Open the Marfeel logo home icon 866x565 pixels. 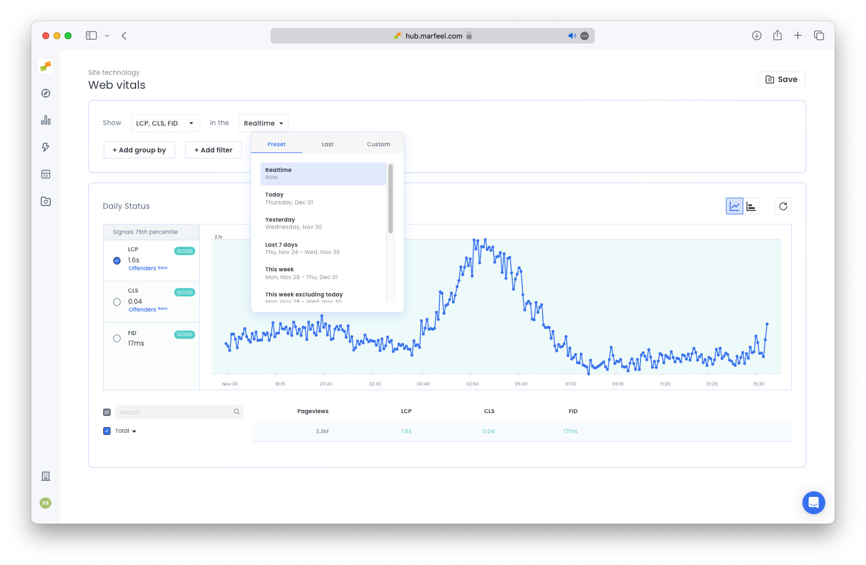click(x=45, y=66)
